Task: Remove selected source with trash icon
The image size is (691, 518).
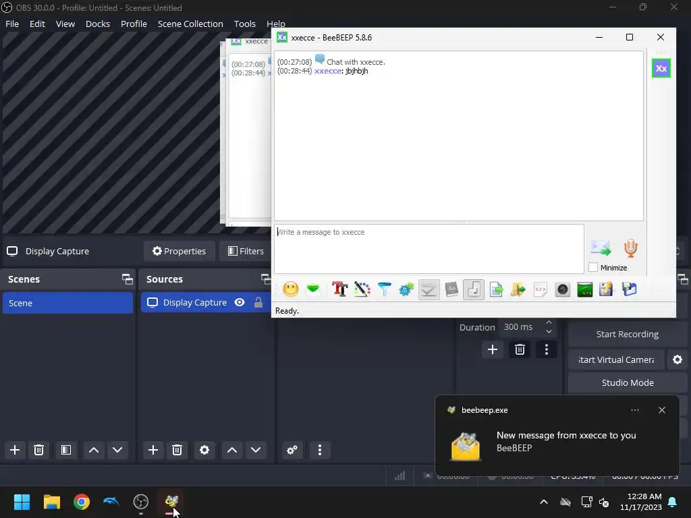Action: tap(177, 450)
